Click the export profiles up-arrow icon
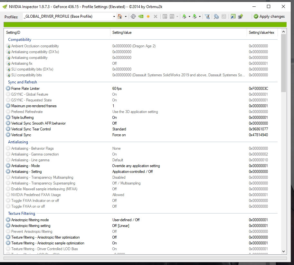Image resolution: width=294 pixels, height=265 pixels. 184,16
